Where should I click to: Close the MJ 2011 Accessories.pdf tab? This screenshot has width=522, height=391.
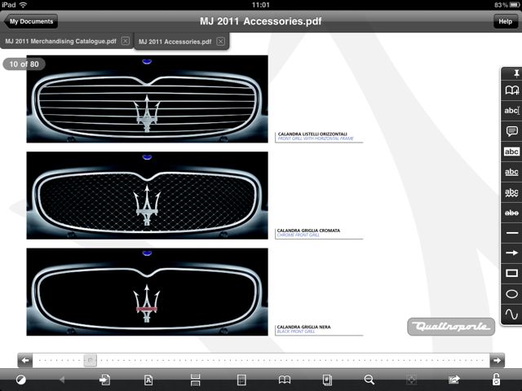click(220, 42)
